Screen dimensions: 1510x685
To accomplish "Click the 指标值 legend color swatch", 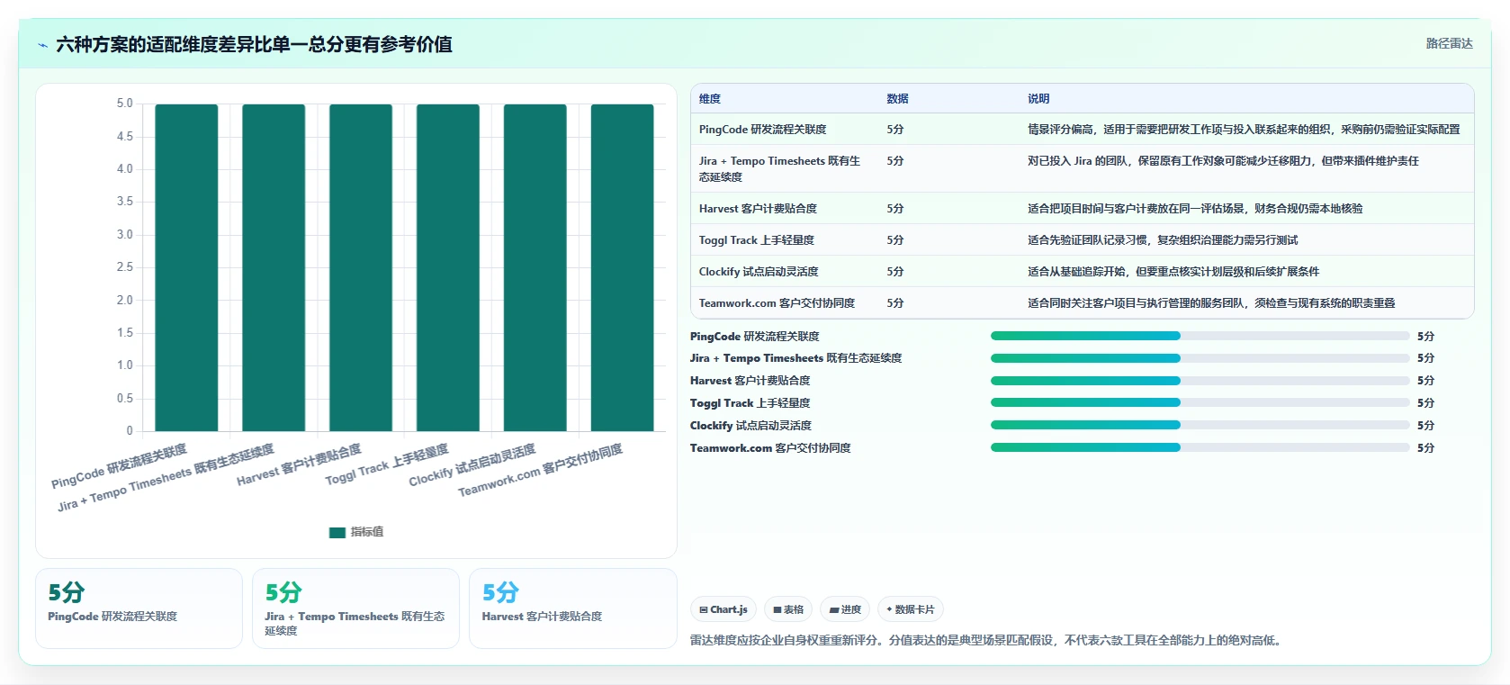I will click(337, 533).
